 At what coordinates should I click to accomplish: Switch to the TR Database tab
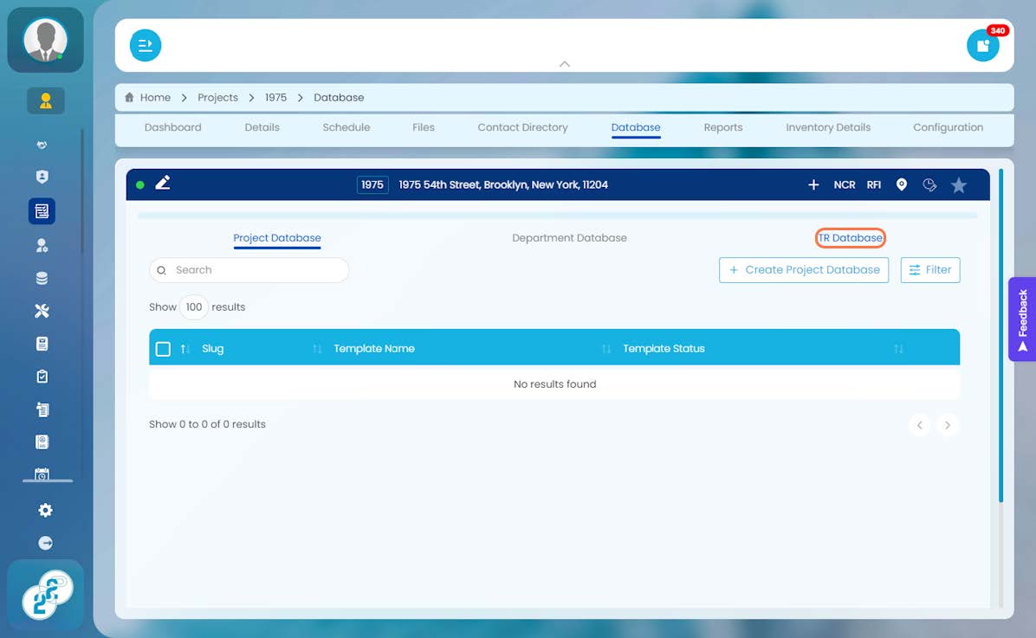[x=850, y=238]
